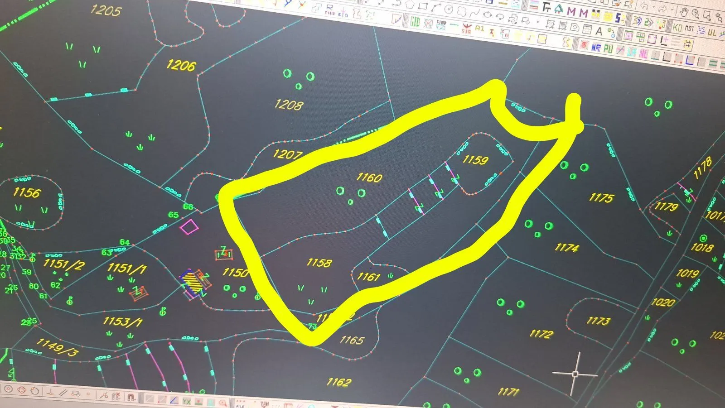Click parcel label 1156
The width and height of the screenshot is (725, 408).
[x=27, y=192]
